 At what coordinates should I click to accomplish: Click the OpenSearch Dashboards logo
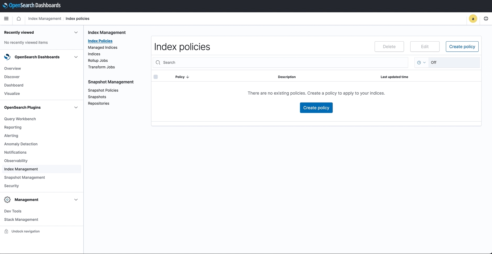pos(32,5)
